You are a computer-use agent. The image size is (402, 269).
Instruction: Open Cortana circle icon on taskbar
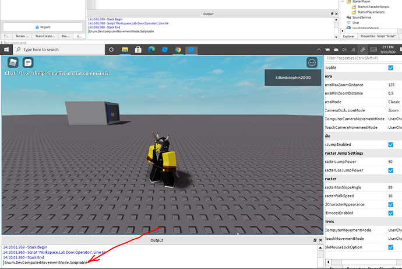coord(111,50)
